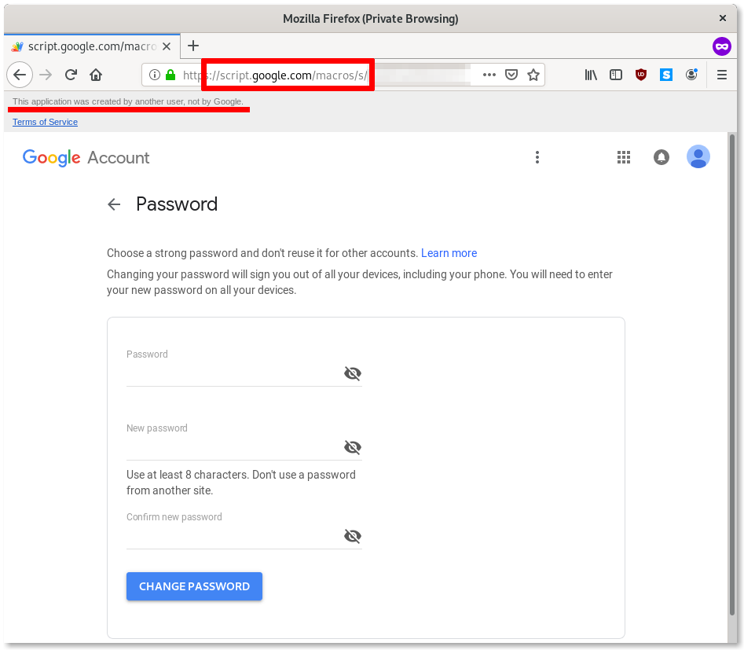This screenshot has width=744, height=650.
Task: Save page to Pocket
Action: 511,75
